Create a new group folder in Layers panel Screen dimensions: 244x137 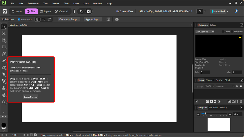[233, 102]
